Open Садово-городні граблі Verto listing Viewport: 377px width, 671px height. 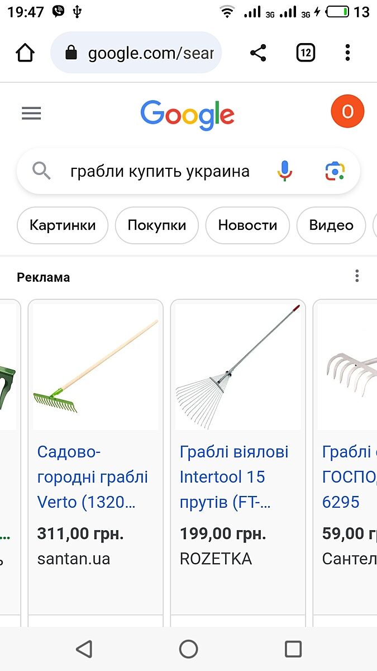click(x=93, y=477)
